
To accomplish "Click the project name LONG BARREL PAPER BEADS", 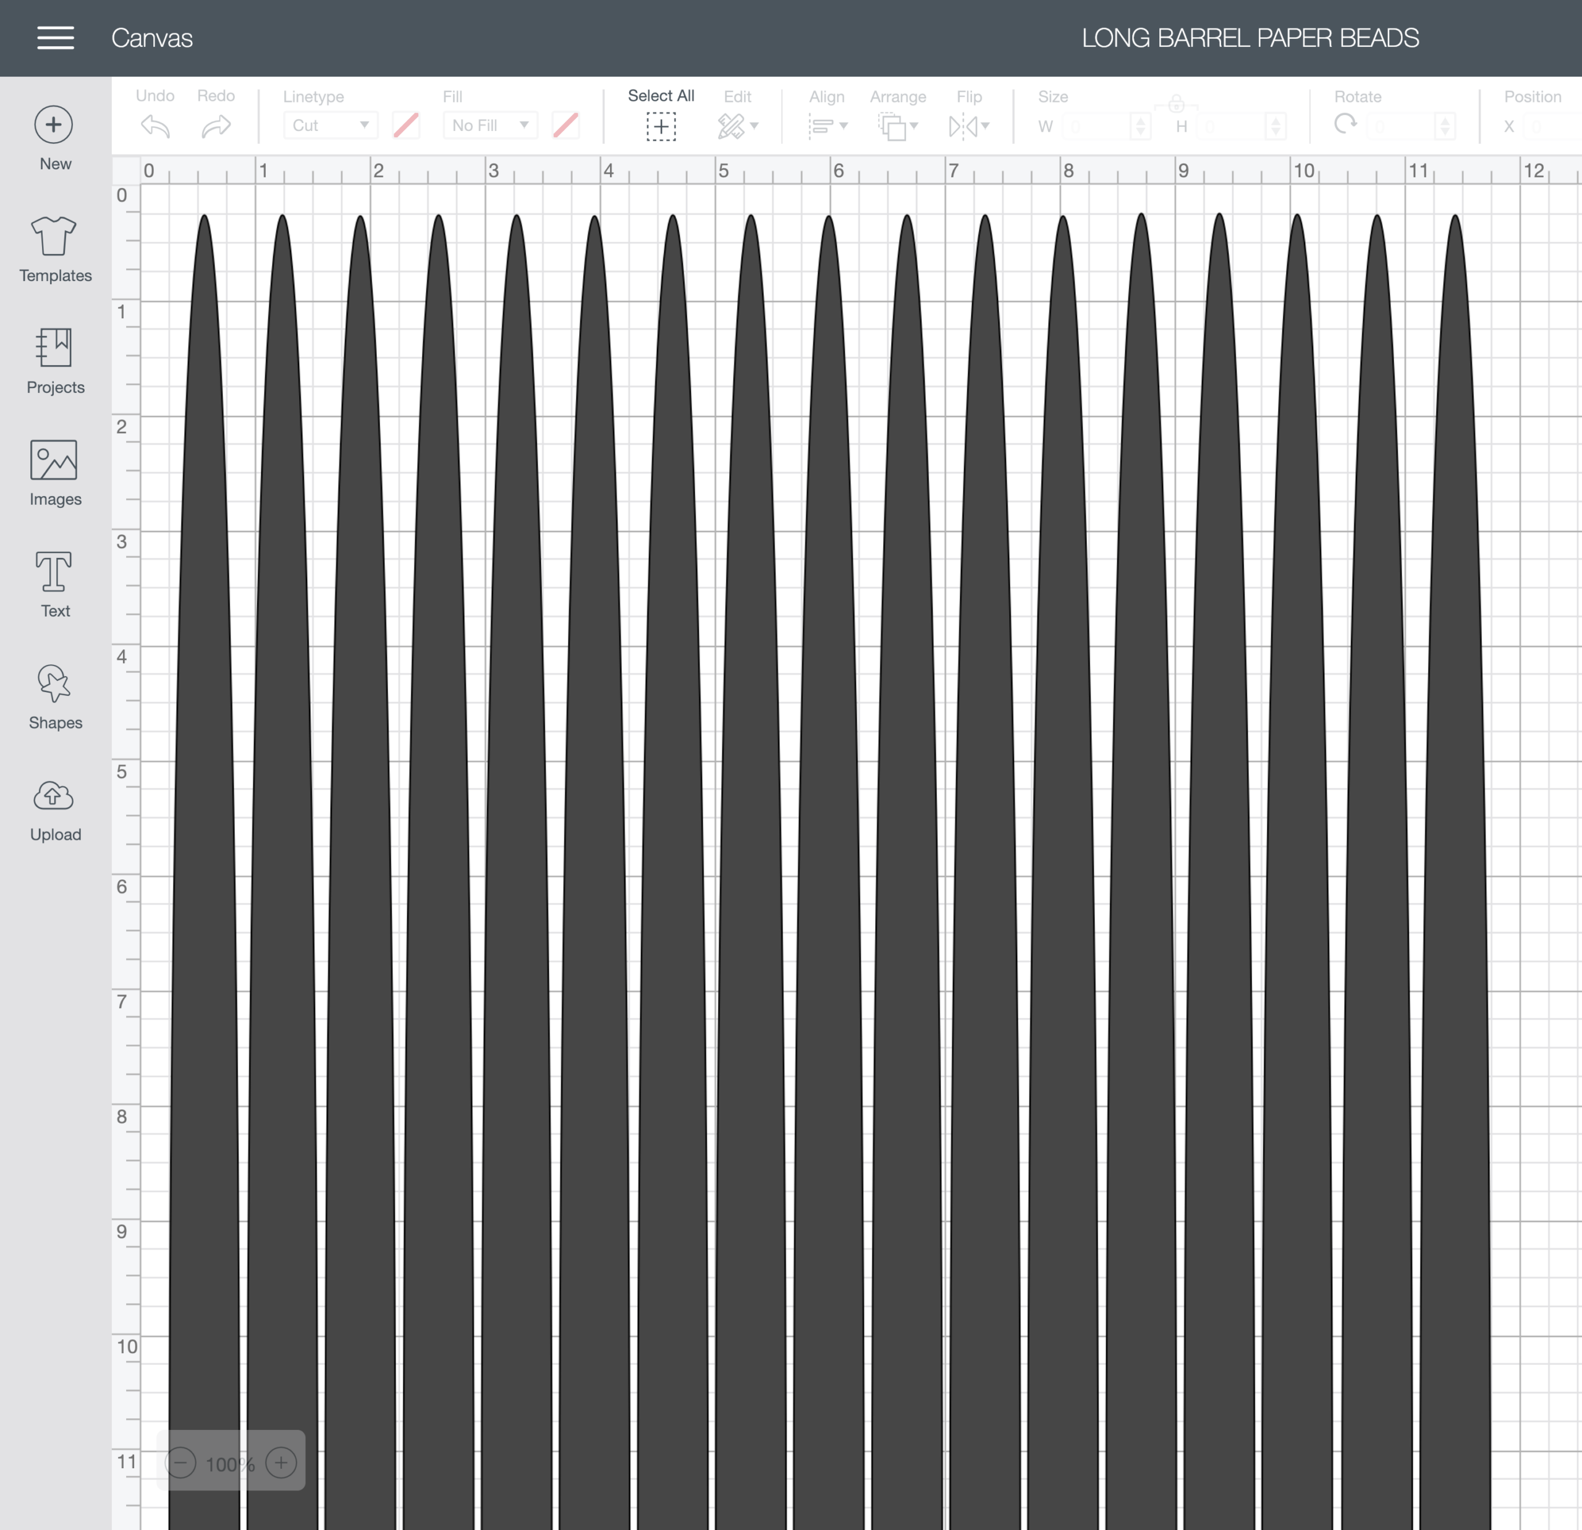I will tap(1250, 38).
